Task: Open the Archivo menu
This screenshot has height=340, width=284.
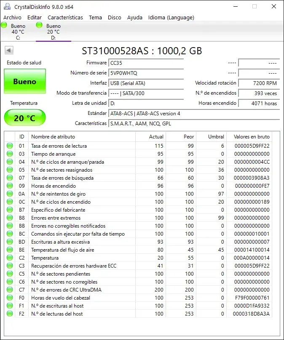Action: [12, 18]
